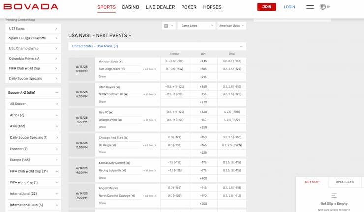Open trending Daily Soccer Specials item

33,79
